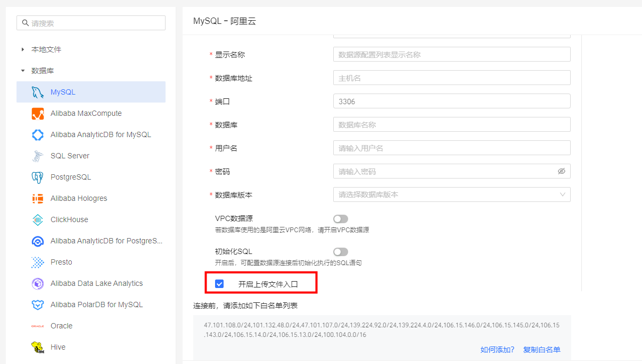Open the 数据库版本 dropdown
642x364 pixels.
pyautogui.click(x=451, y=194)
